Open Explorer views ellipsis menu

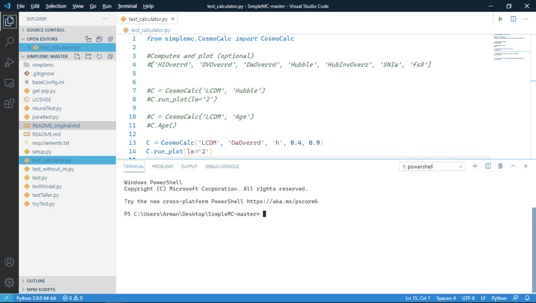tap(106, 19)
